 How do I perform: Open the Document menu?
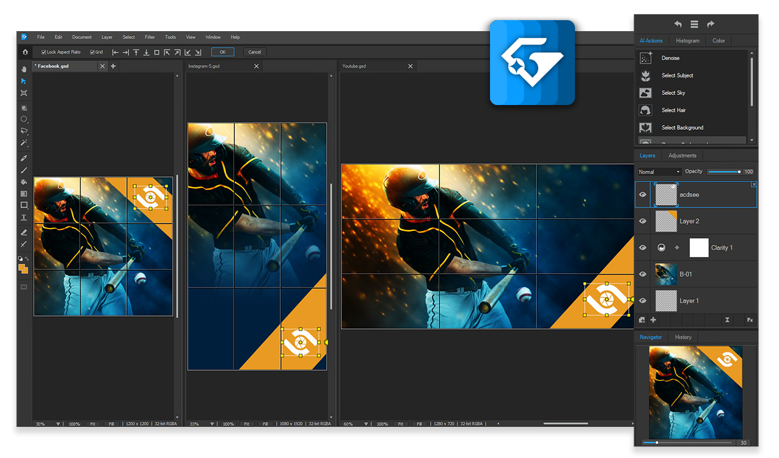pos(82,37)
